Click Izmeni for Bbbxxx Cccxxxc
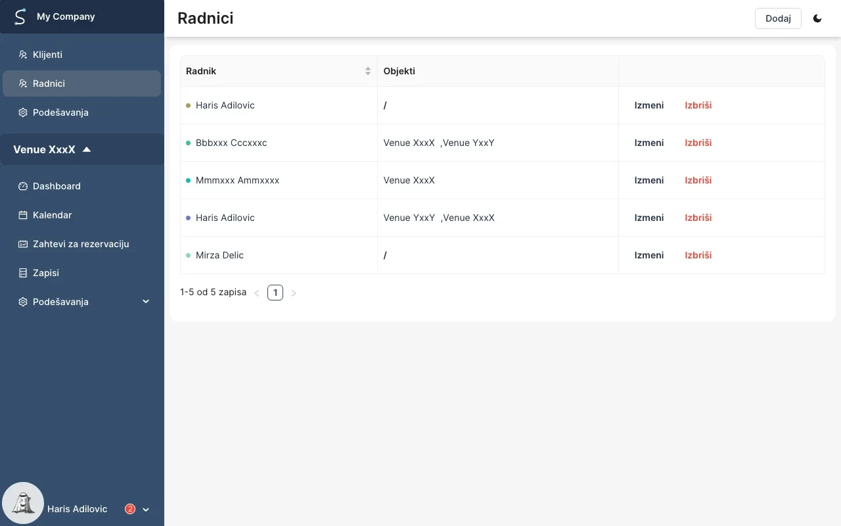This screenshot has width=841, height=526. pyautogui.click(x=649, y=143)
